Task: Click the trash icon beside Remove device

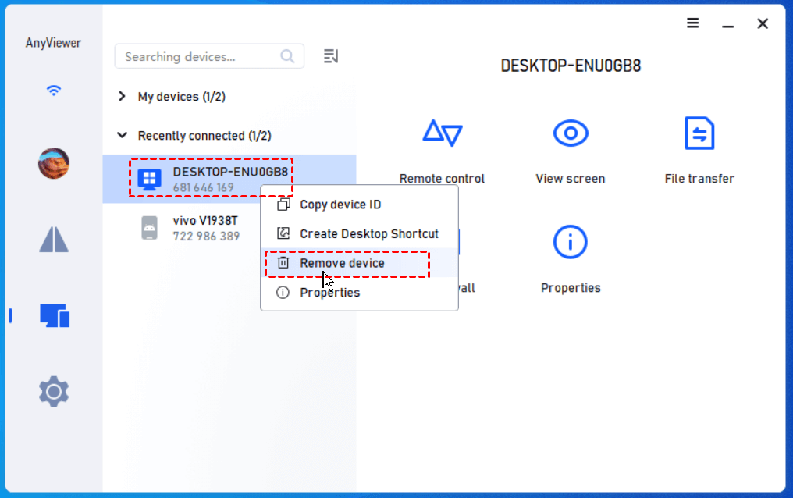Action: pos(283,262)
